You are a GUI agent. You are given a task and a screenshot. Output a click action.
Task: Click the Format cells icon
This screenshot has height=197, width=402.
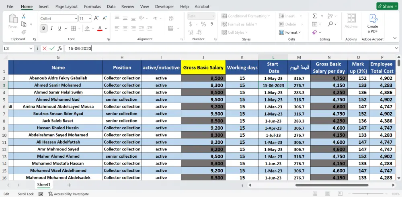tap(281, 32)
